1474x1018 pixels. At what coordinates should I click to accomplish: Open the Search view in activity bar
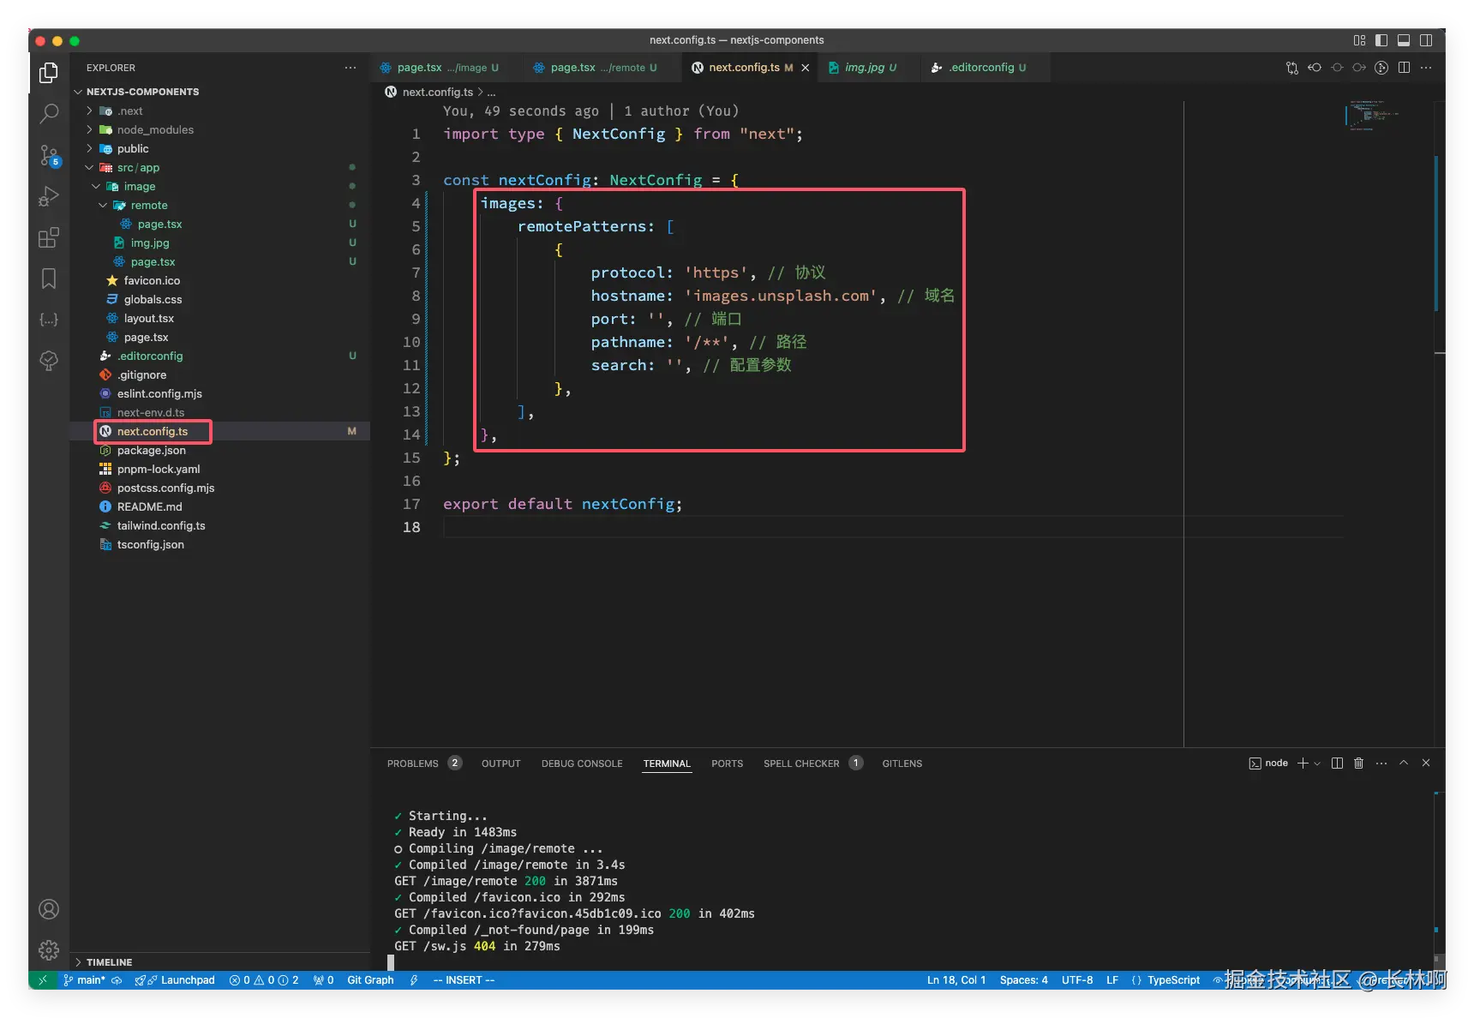(49, 113)
